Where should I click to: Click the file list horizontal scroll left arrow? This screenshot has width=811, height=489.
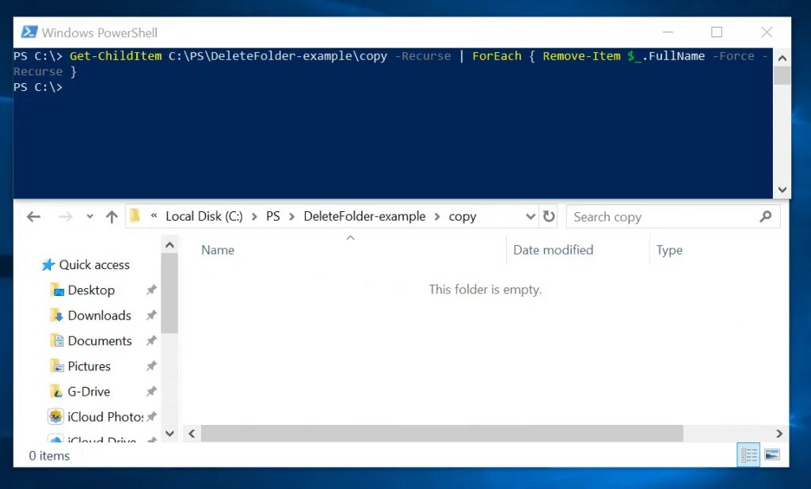(192, 433)
